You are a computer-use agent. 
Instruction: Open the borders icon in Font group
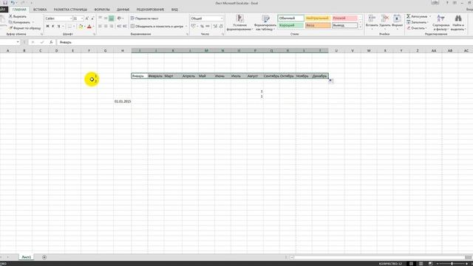(x=69, y=27)
